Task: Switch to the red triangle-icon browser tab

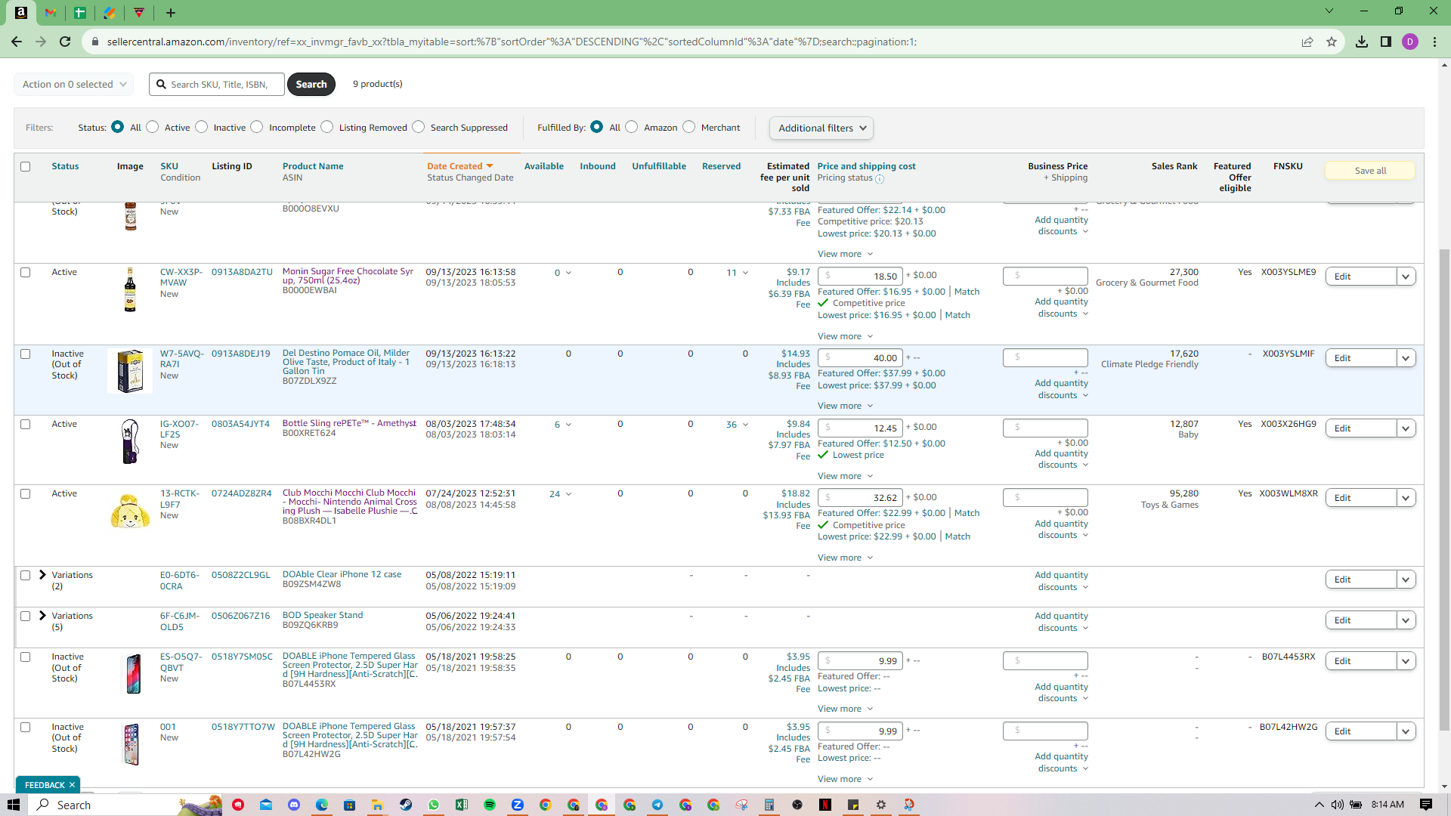Action: click(x=139, y=12)
